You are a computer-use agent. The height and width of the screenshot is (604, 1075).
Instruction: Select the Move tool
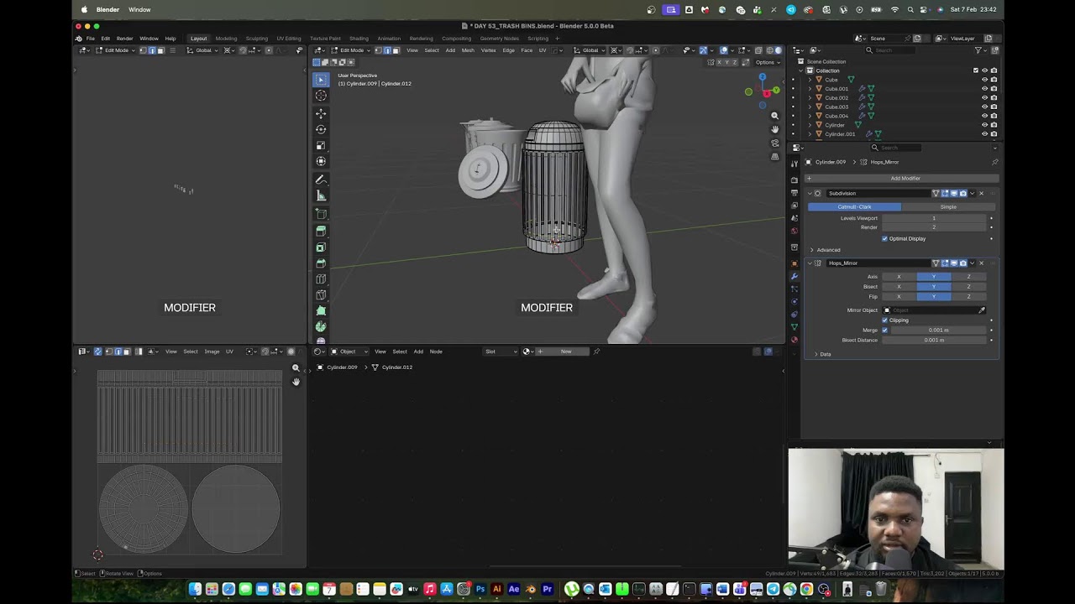[321, 113]
